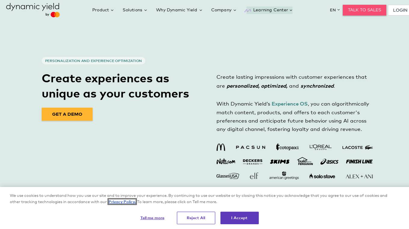
Task: Open the Learning Center menu
Action: coord(269,10)
